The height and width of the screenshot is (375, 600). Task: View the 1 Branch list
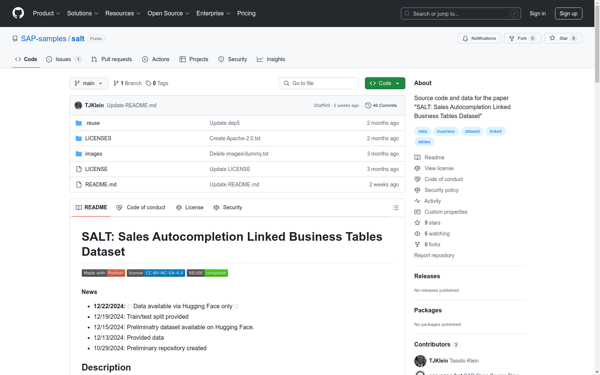click(127, 83)
